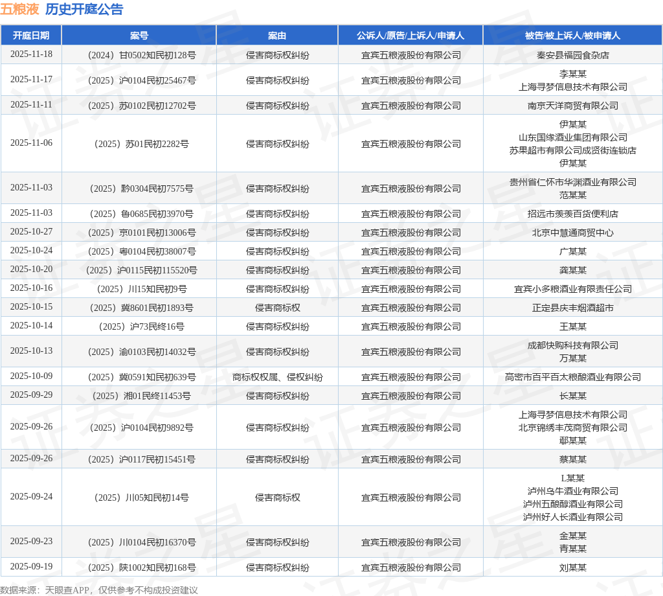The width and height of the screenshot is (663, 596).
Task: Click defendant 山东国缘酒业集团有限公司
Action: tap(573, 137)
